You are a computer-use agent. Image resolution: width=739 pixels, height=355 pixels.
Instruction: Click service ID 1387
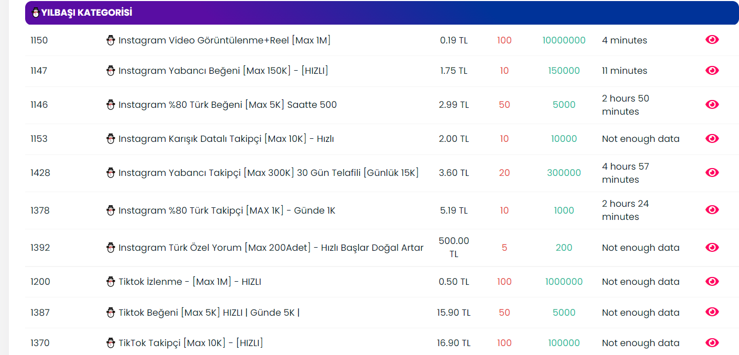pyautogui.click(x=40, y=313)
